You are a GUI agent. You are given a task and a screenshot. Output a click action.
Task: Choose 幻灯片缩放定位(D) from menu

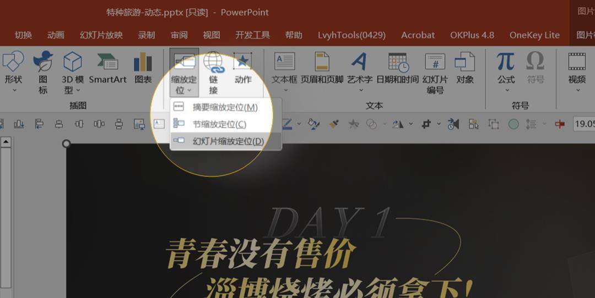pos(226,141)
